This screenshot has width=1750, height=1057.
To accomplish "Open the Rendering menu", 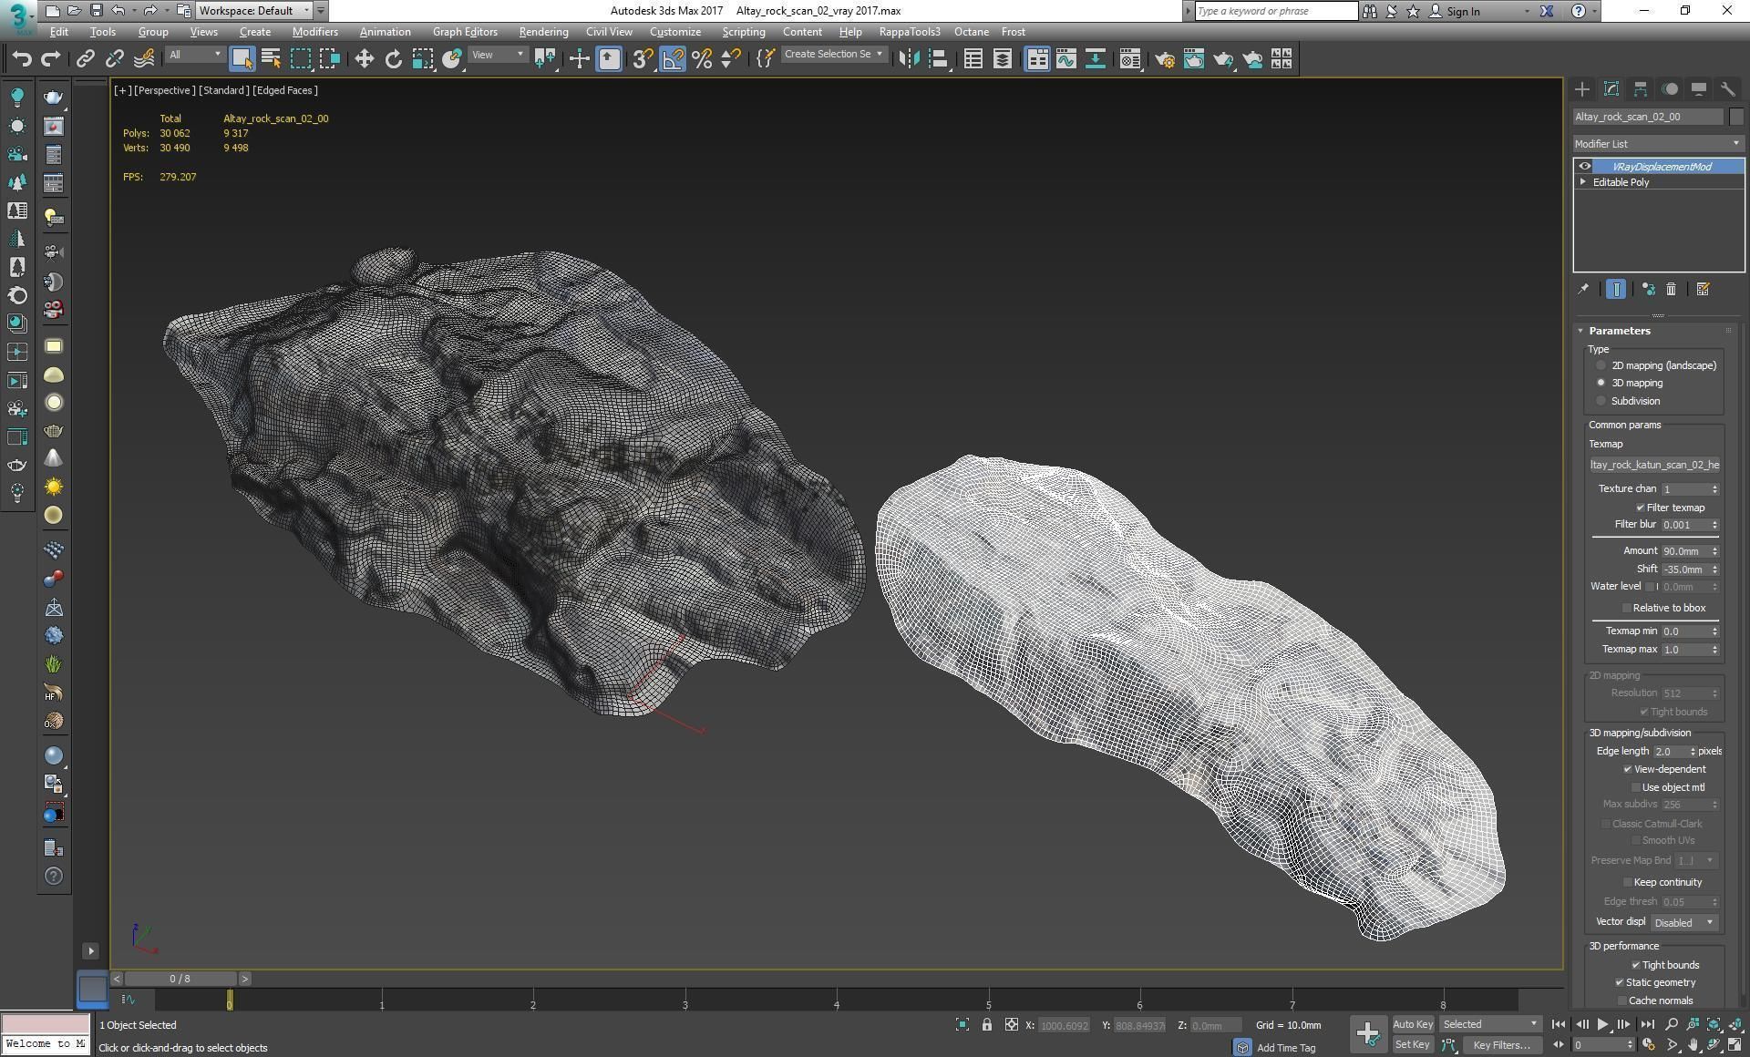I will pos(543,32).
